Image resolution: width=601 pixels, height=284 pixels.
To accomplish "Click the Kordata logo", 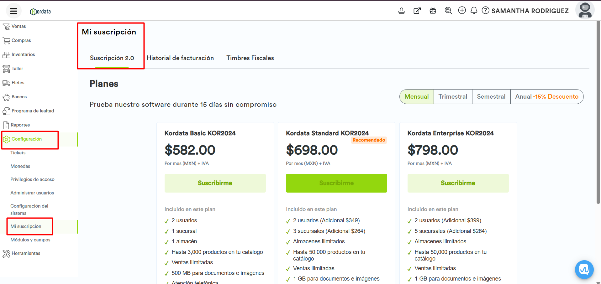I will pos(40,12).
